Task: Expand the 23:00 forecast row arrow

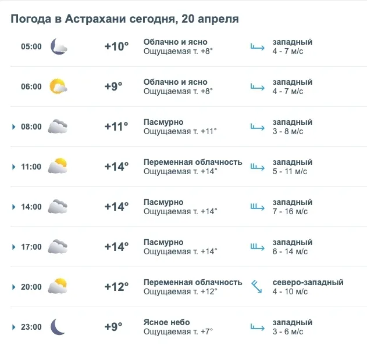Action: pyautogui.click(x=13, y=327)
